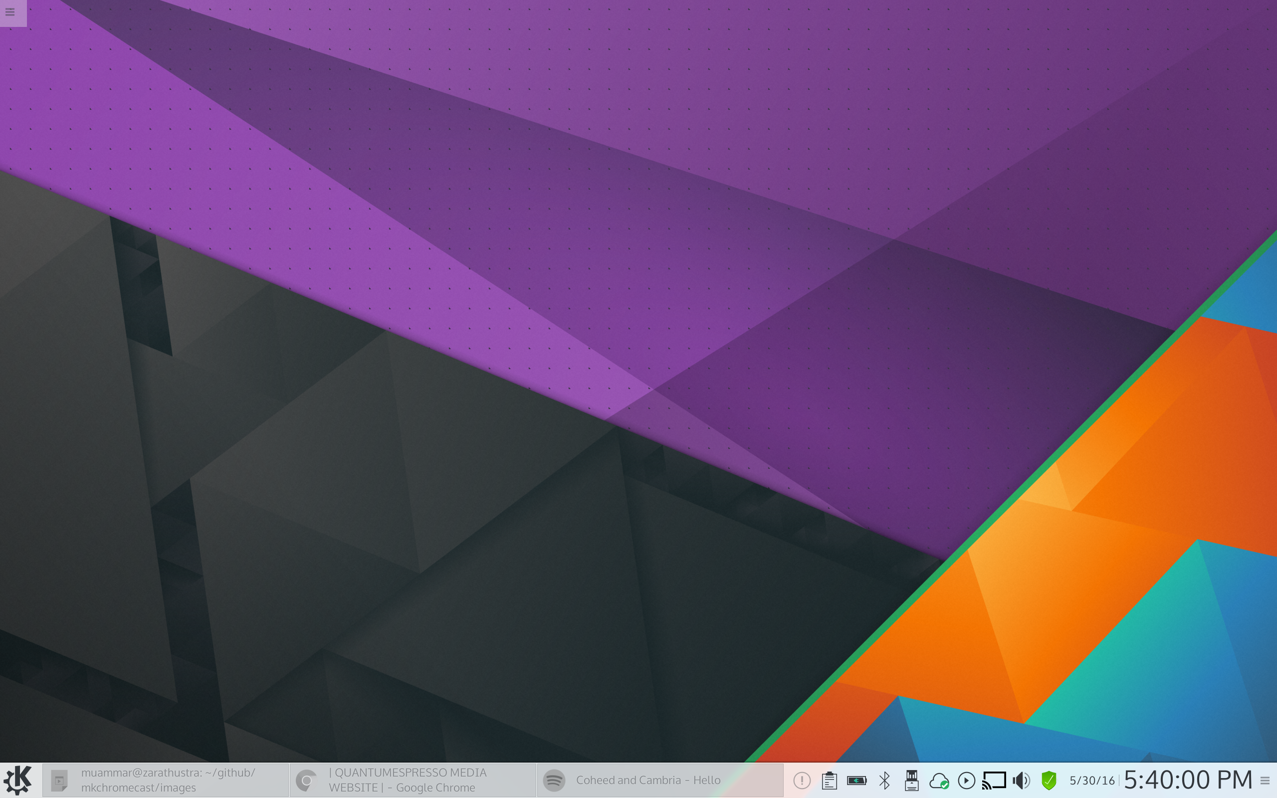The width and height of the screenshot is (1277, 798).
Task: Switch to the muammar@zarathustra terminal task
Action: coord(166,780)
